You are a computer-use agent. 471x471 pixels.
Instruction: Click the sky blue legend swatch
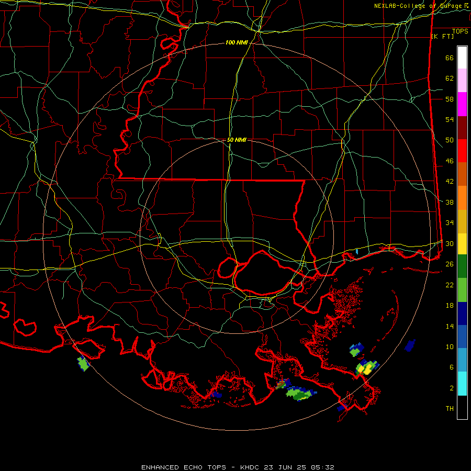(462, 360)
